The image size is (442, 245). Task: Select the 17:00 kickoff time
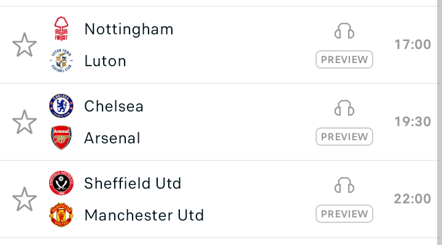413,45
